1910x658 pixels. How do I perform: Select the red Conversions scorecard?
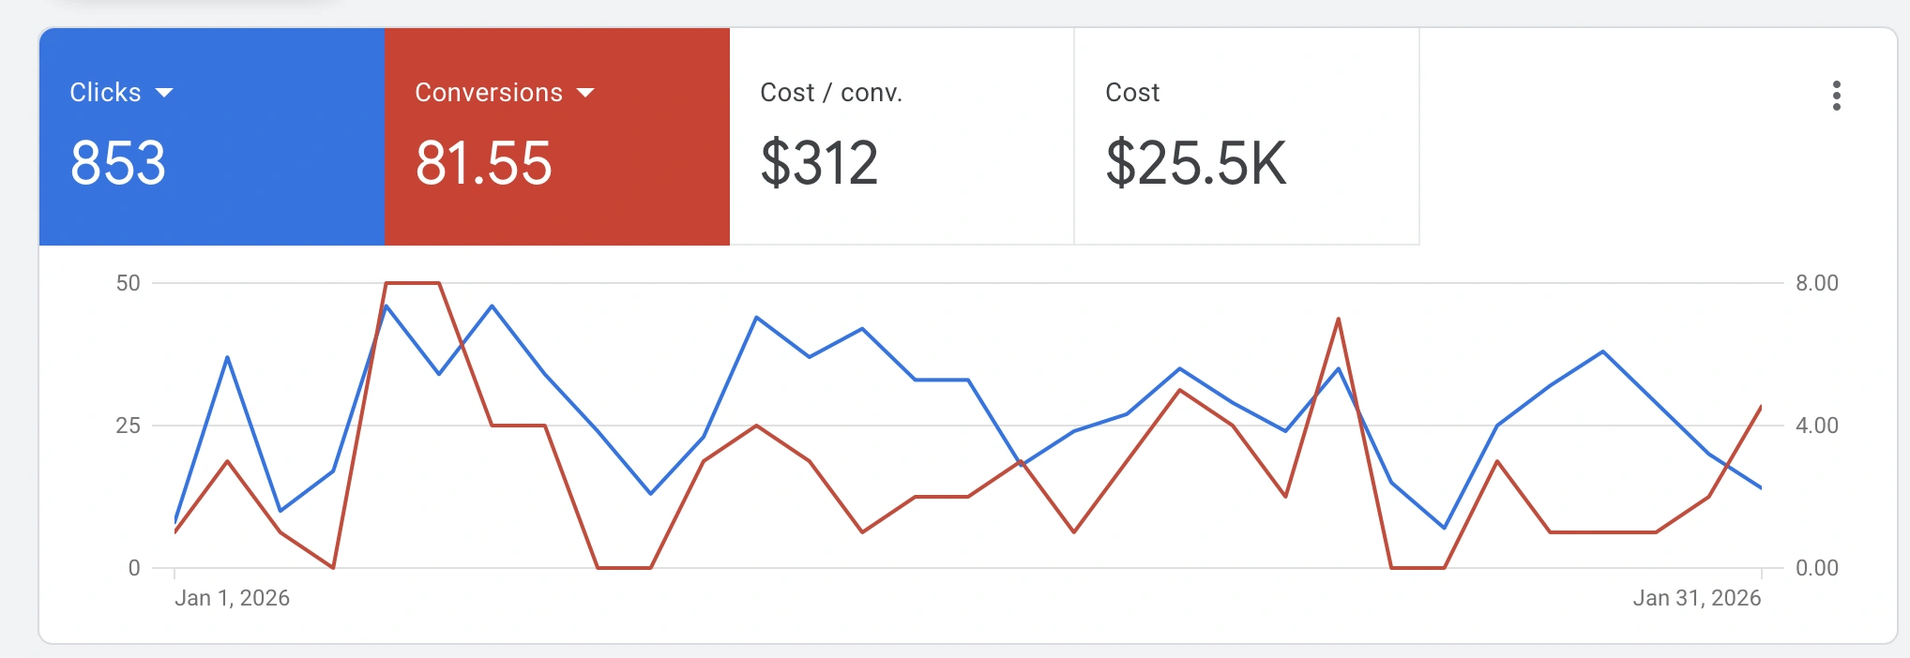(557, 137)
